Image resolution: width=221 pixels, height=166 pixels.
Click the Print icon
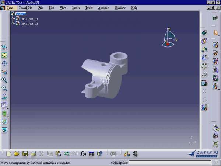point(34,153)
